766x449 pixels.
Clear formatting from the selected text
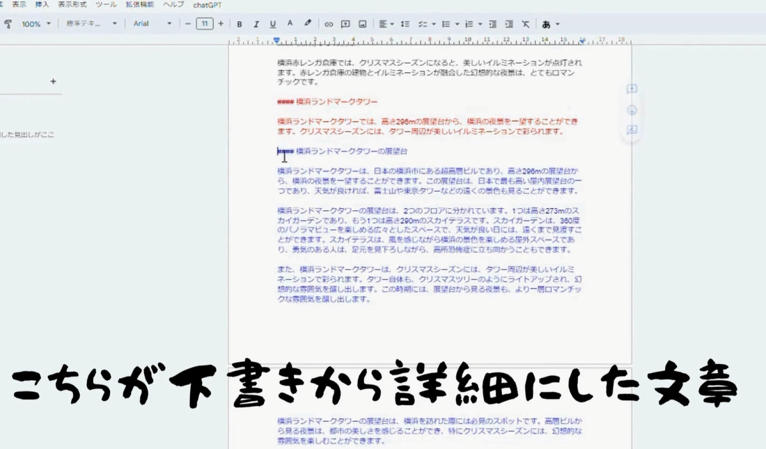coord(526,24)
